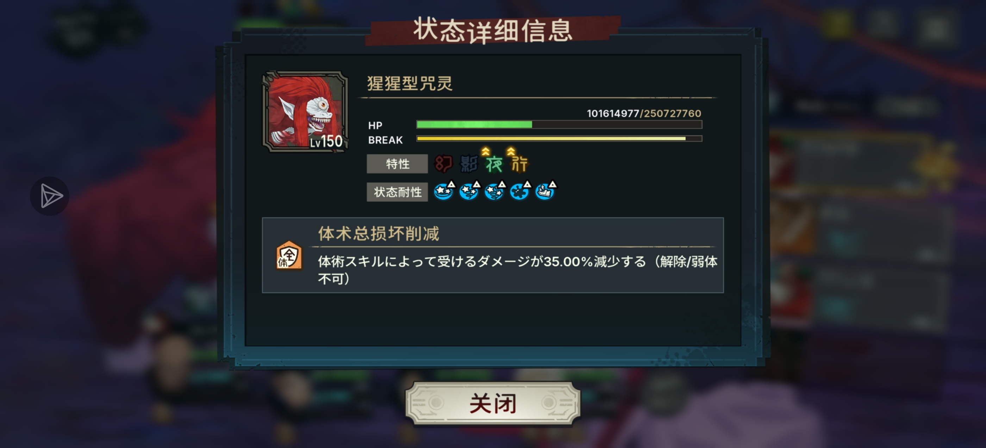Select the first stun resistance icon
The image size is (986, 448).
tap(444, 190)
